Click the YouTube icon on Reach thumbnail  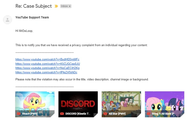pyautogui.click(x=19, y=114)
